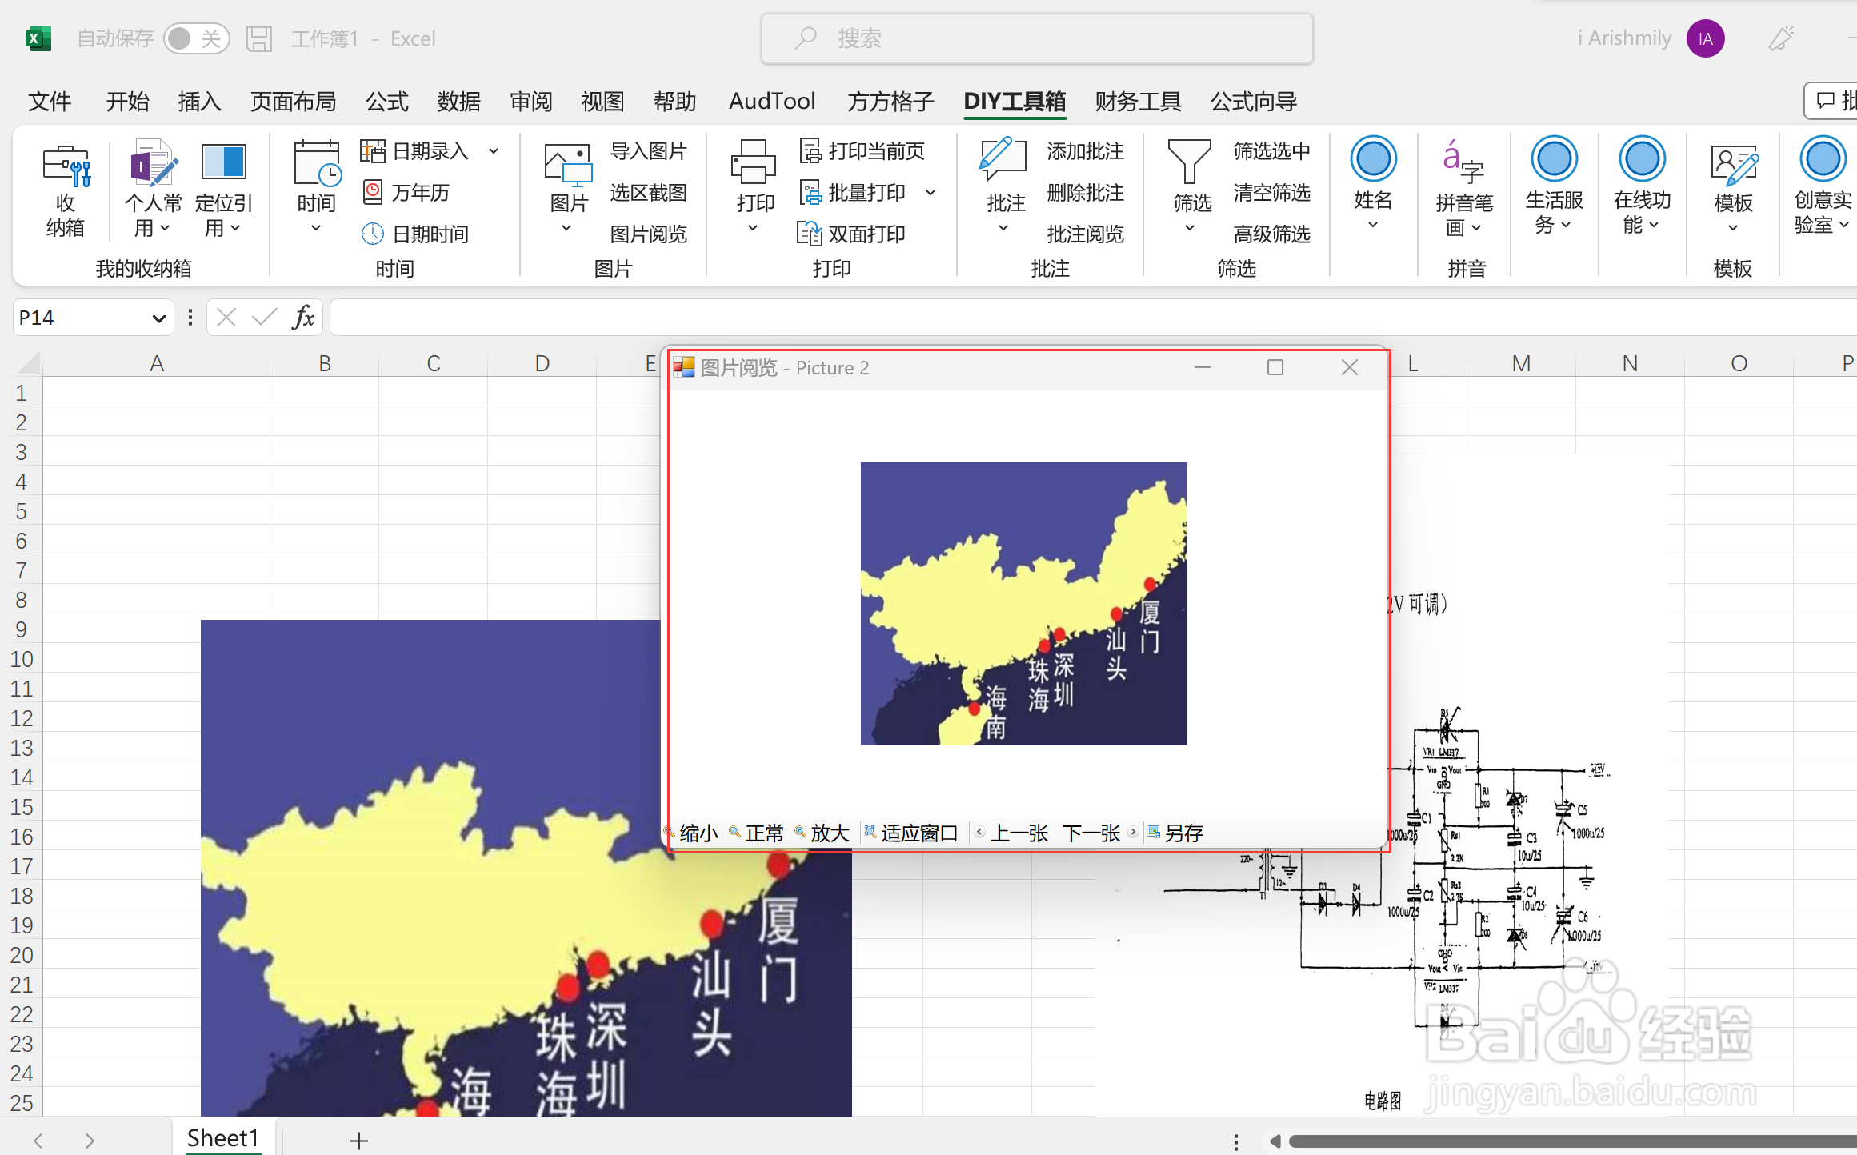Select the Sheet1 tab
Viewport: 1857px width, 1155px height.
coord(223,1138)
